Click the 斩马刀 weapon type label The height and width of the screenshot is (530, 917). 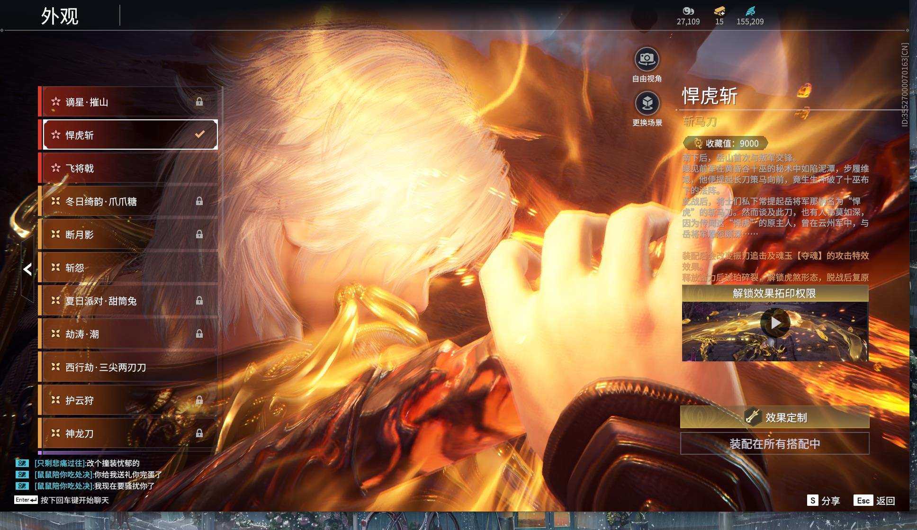click(700, 122)
